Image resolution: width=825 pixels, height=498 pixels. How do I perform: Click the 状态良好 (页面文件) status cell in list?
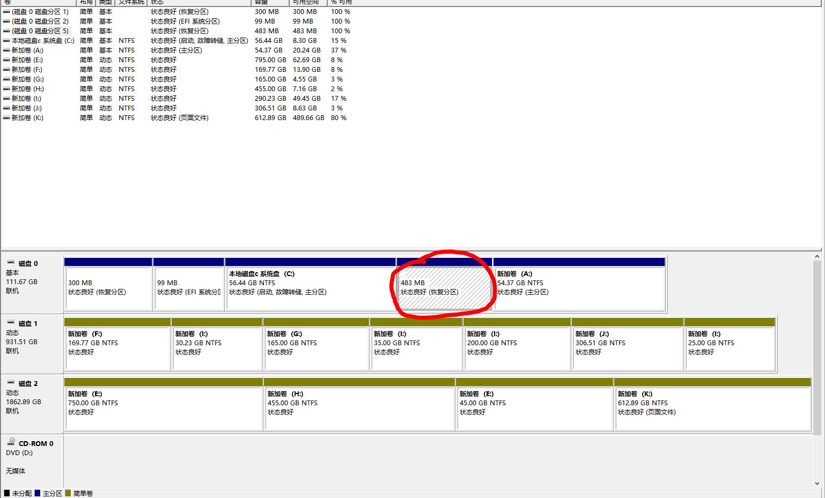pos(180,117)
